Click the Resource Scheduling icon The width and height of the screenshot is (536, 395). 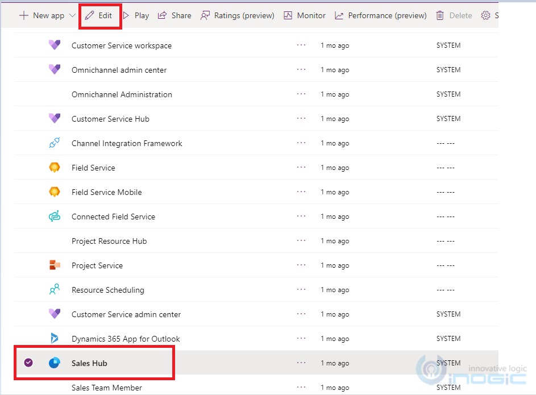[55, 290]
